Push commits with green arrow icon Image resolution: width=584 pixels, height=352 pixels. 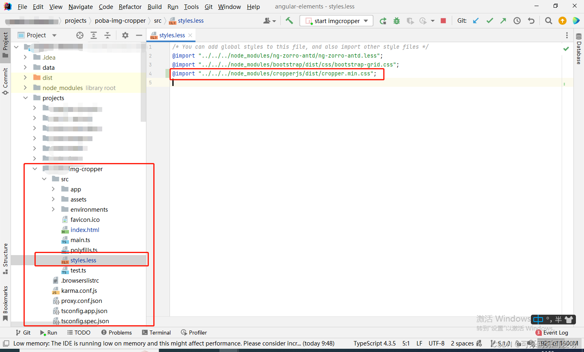click(503, 21)
